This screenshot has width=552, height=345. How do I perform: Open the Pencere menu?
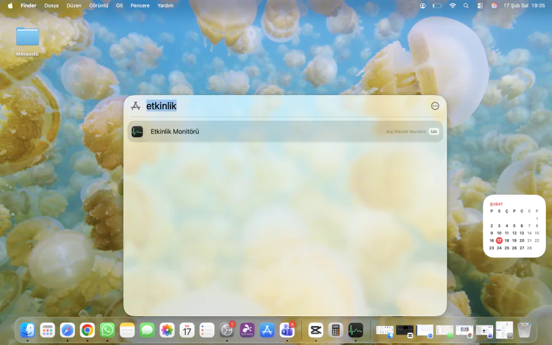pyautogui.click(x=140, y=6)
